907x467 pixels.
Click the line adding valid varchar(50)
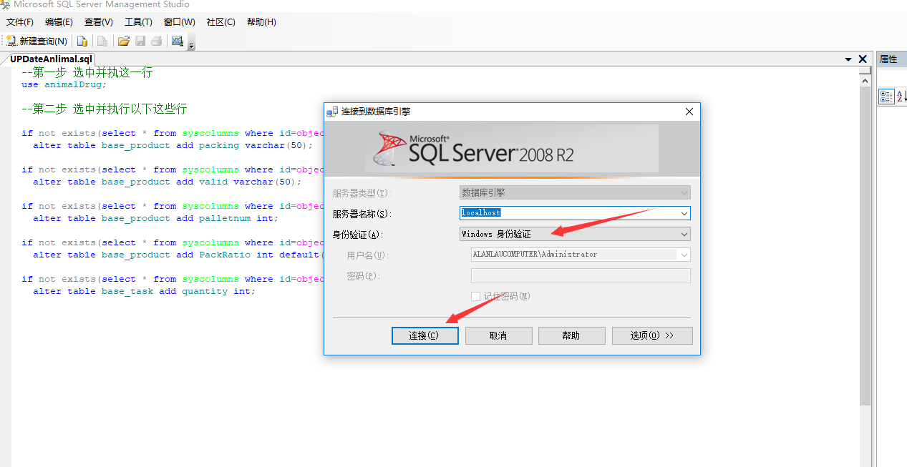pos(168,182)
